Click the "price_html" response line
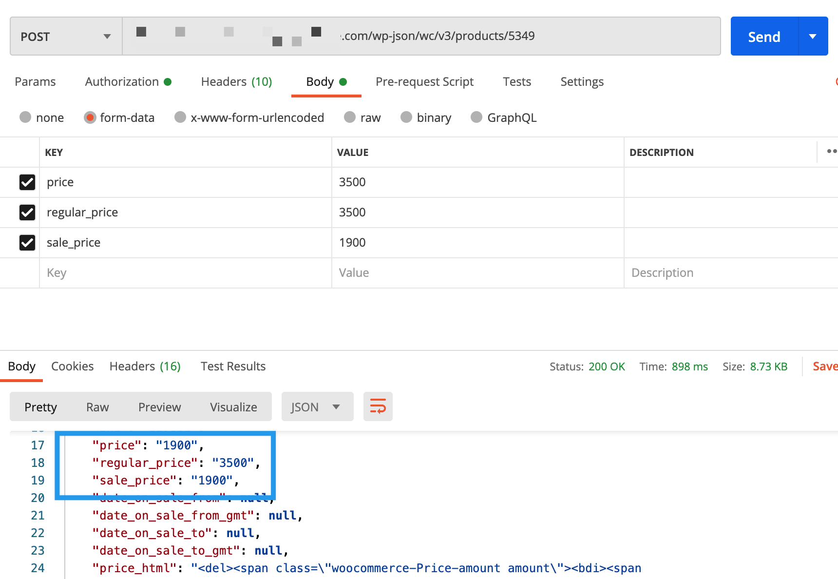The height and width of the screenshot is (579, 838). click(366, 568)
